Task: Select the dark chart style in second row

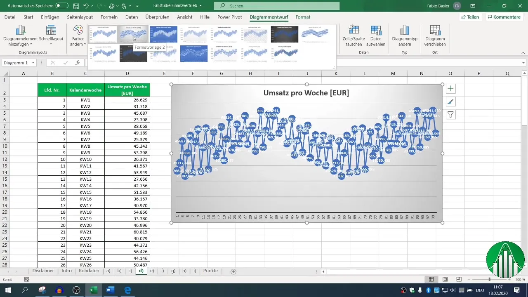Action: 133,54
